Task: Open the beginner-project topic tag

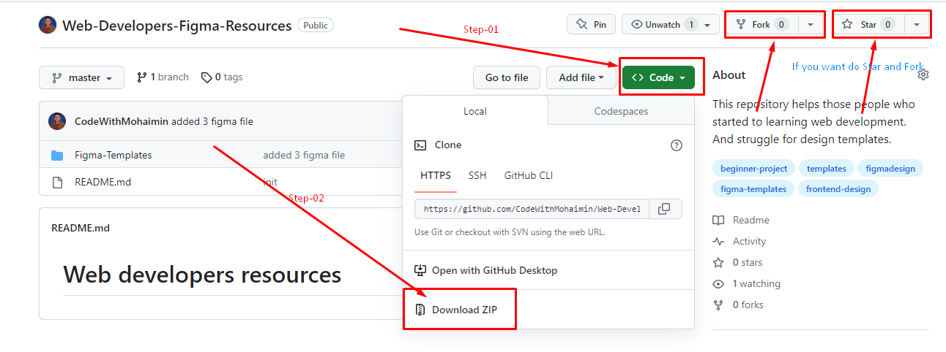Action: (x=753, y=169)
